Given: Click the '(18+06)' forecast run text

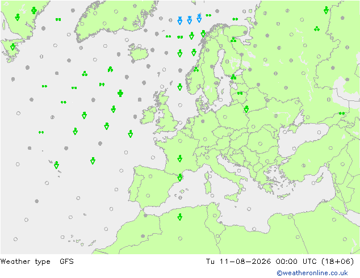Looking at the screenshot, I should [338, 261].
